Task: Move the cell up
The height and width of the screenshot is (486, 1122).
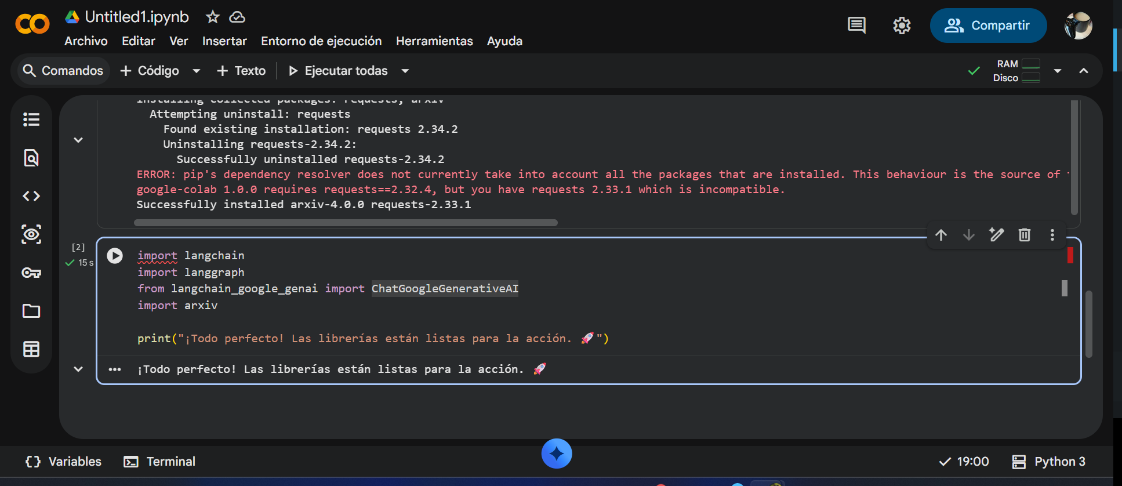Action: point(941,235)
